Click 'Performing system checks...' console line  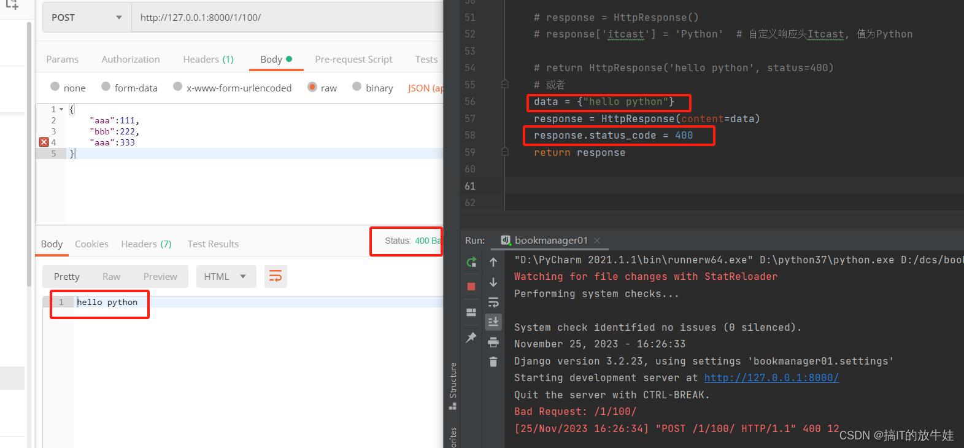(596, 294)
